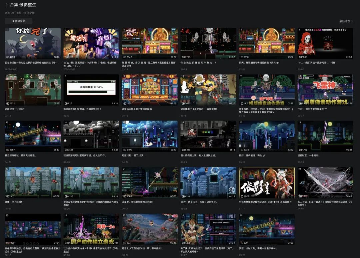Open video 22 thumbnail lasting 01:25
The width and height of the screenshot is (360, 258).
point(208,183)
